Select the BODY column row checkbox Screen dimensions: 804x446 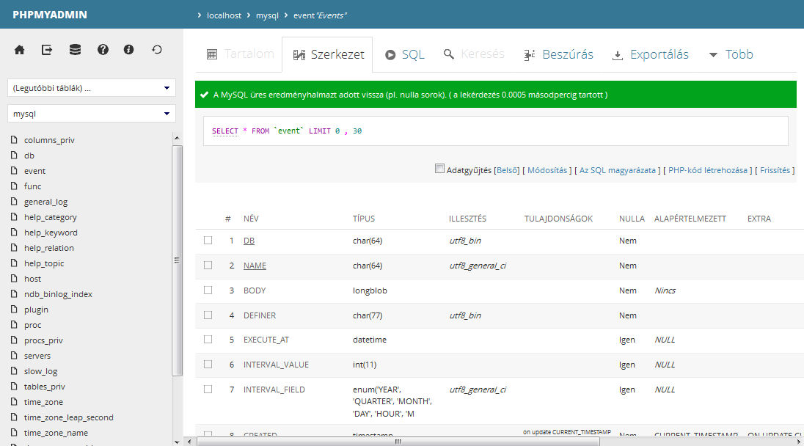tap(208, 290)
